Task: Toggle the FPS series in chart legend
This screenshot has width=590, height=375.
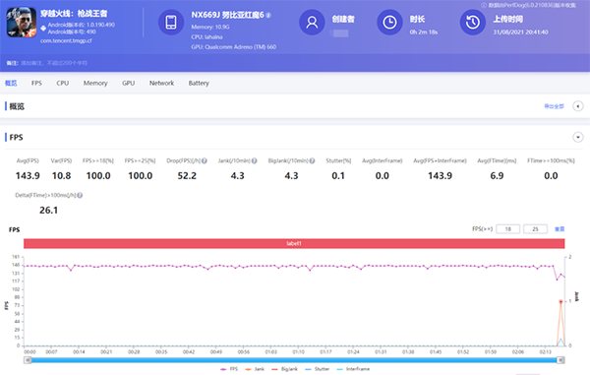Action: [229, 369]
